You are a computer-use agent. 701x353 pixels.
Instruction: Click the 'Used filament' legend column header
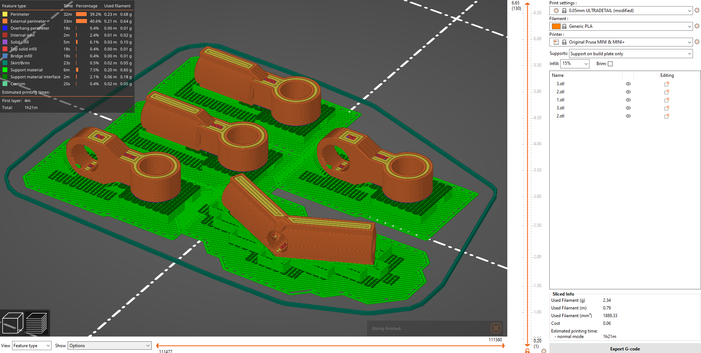[117, 6]
